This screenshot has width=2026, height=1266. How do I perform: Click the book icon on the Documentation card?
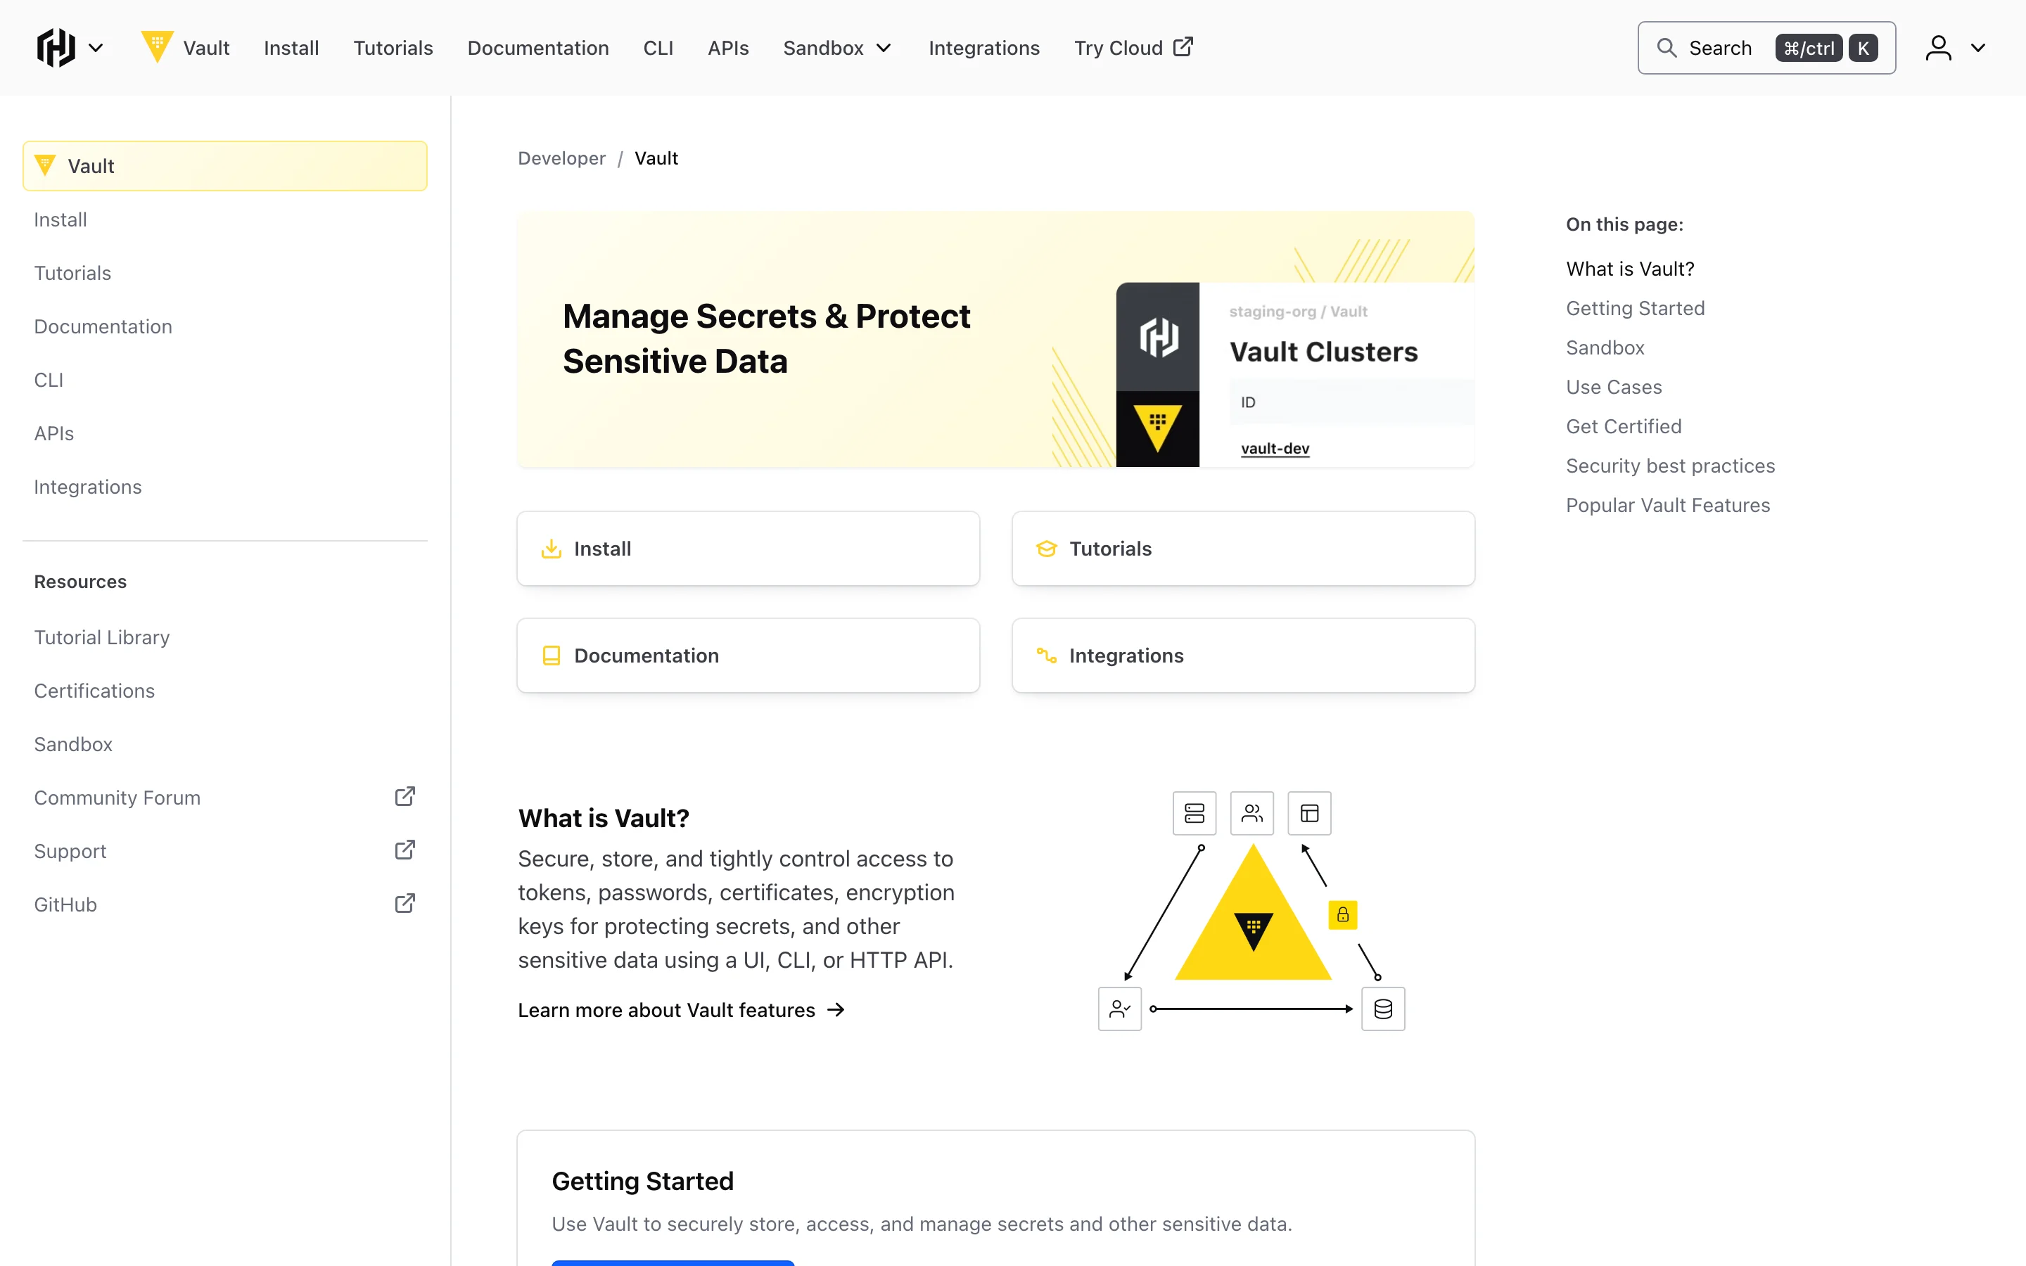pos(551,655)
